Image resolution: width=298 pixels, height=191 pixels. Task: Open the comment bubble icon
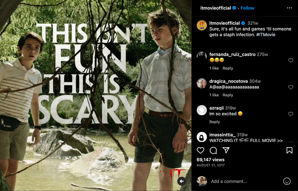[x=213, y=150]
